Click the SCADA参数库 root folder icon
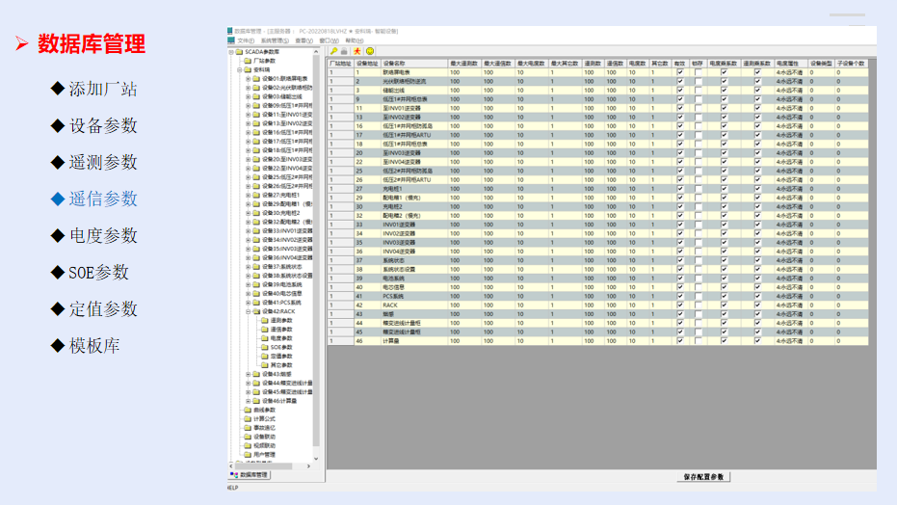The image size is (897, 505). tap(239, 52)
